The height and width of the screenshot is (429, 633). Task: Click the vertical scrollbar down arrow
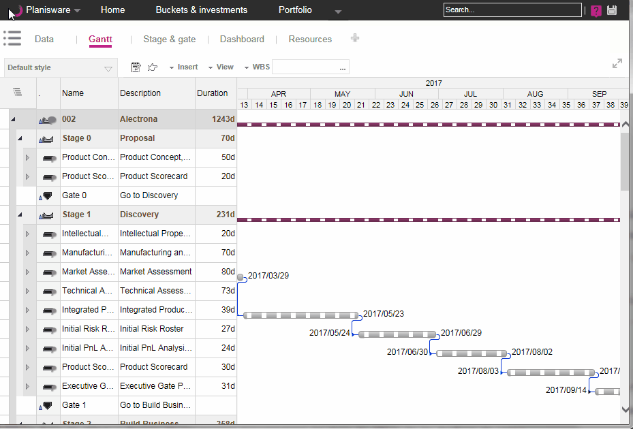tap(626, 409)
